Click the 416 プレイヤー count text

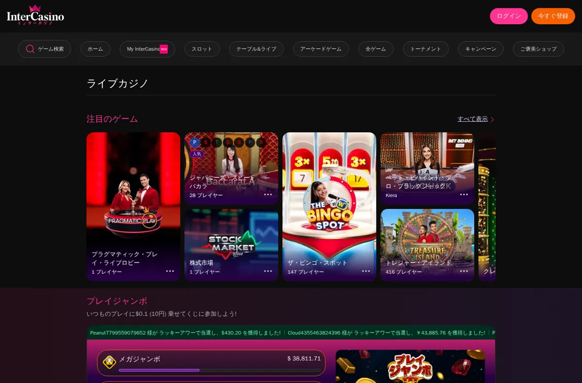tap(404, 272)
